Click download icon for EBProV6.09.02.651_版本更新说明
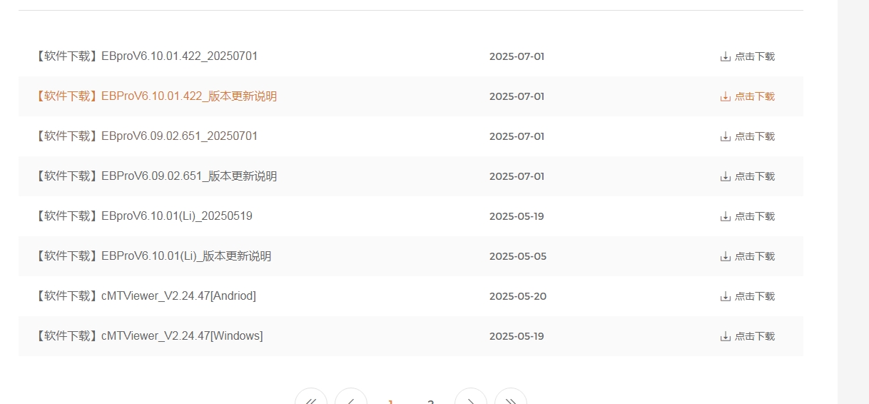The height and width of the screenshot is (404, 869). tap(726, 176)
